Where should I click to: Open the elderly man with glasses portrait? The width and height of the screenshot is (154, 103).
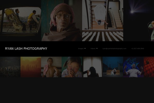pos(62,21)
